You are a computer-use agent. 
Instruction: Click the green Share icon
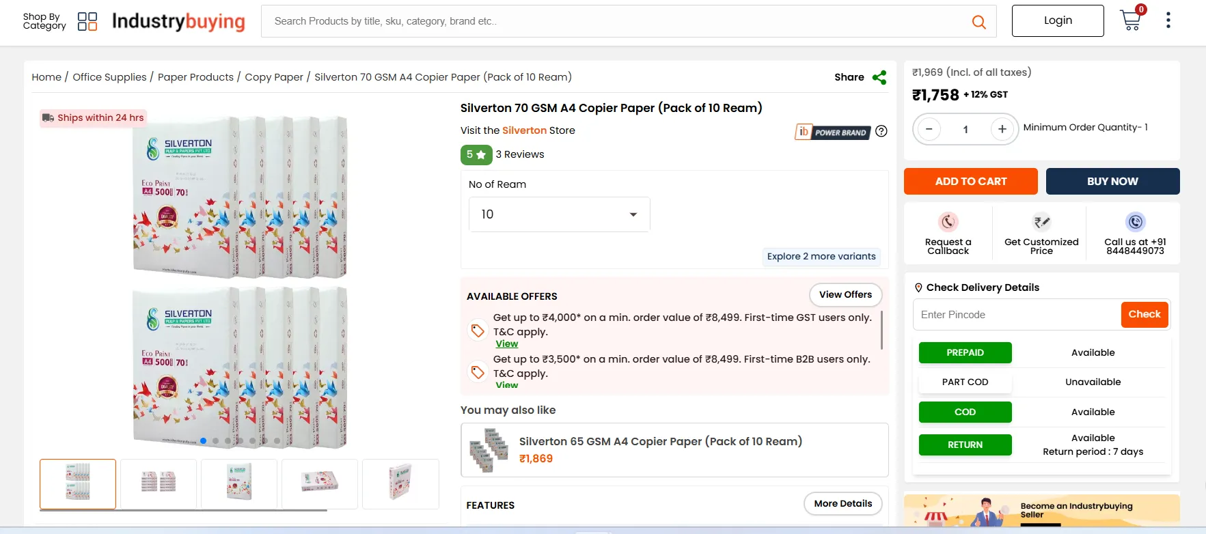click(x=879, y=78)
